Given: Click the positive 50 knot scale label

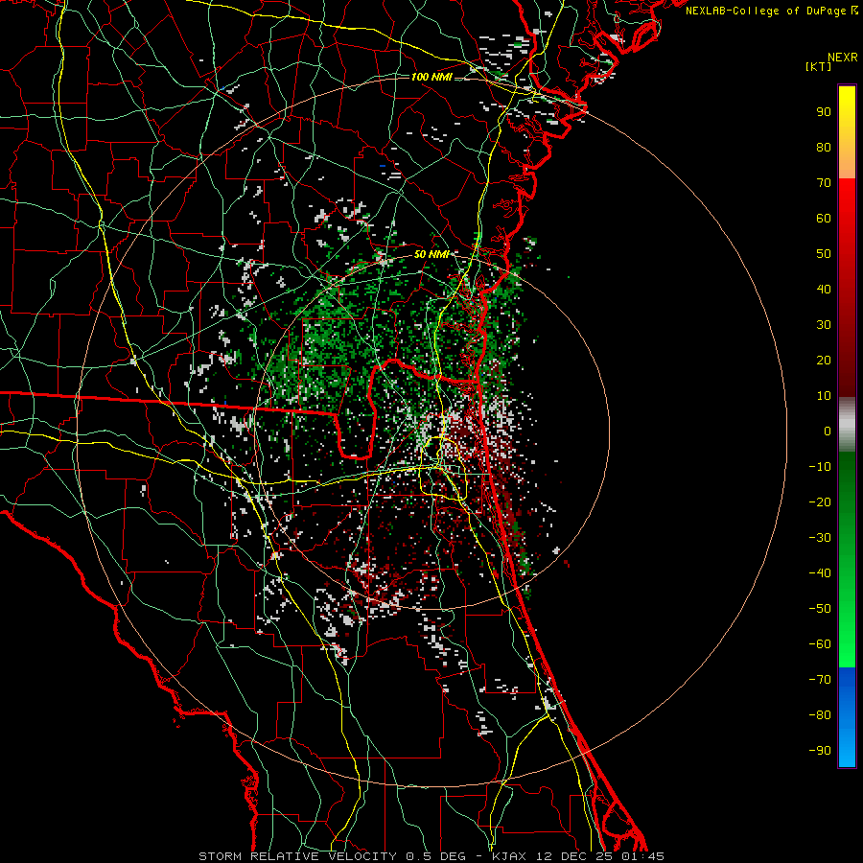Looking at the screenshot, I should 824,254.
